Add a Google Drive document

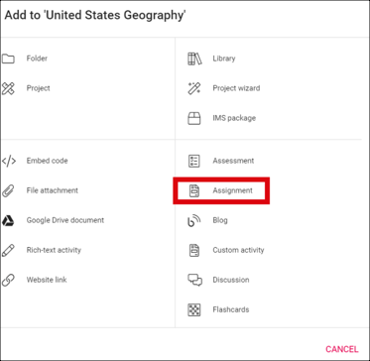(65, 220)
